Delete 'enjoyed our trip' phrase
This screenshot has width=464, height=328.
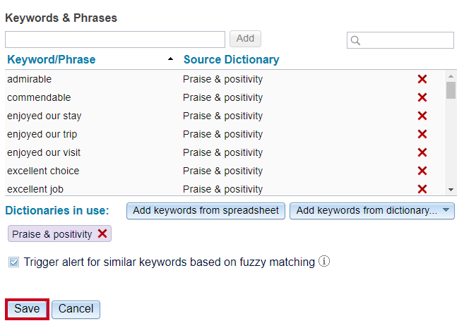click(x=422, y=134)
